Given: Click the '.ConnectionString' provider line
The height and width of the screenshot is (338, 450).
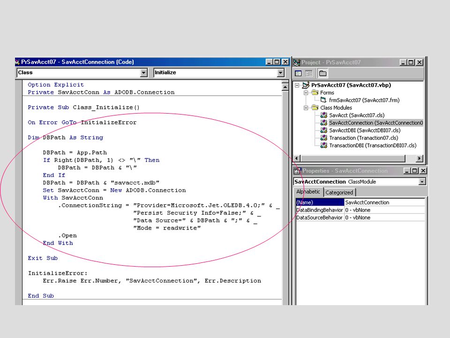Looking at the screenshot, I should coord(169,205).
